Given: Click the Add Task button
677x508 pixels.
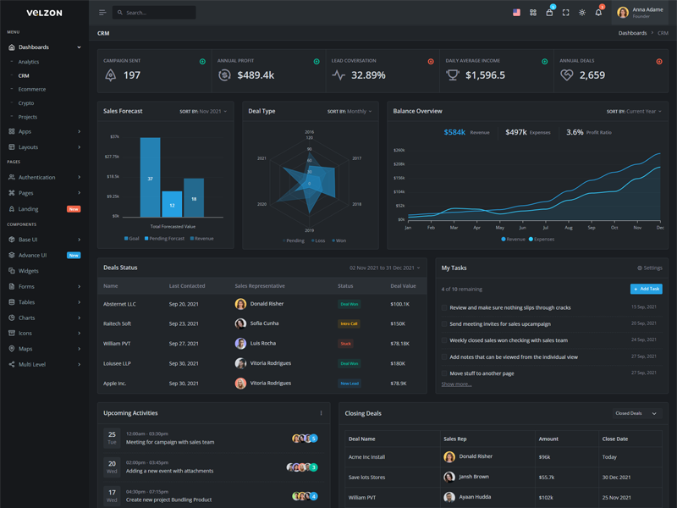Looking at the screenshot, I should coord(647,289).
